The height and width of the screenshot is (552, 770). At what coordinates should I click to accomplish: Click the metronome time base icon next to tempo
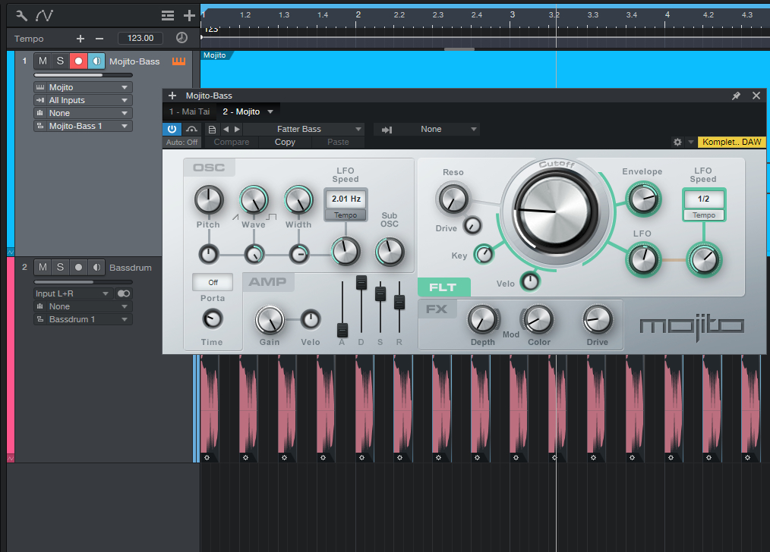coord(181,38)
